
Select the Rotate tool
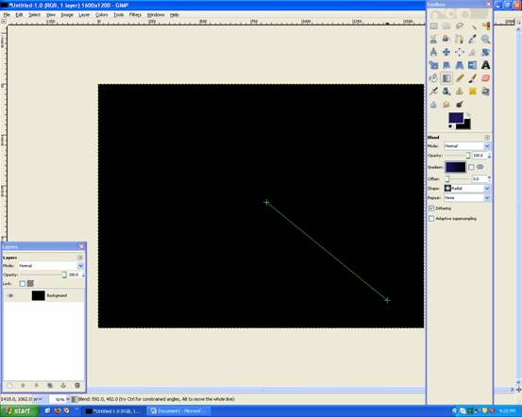tap(485, 52)
